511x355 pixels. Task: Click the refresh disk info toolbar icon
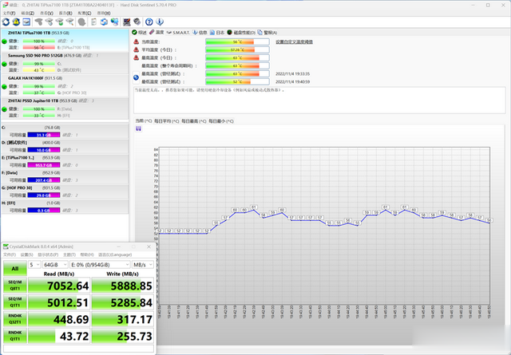tap(6, 22)
